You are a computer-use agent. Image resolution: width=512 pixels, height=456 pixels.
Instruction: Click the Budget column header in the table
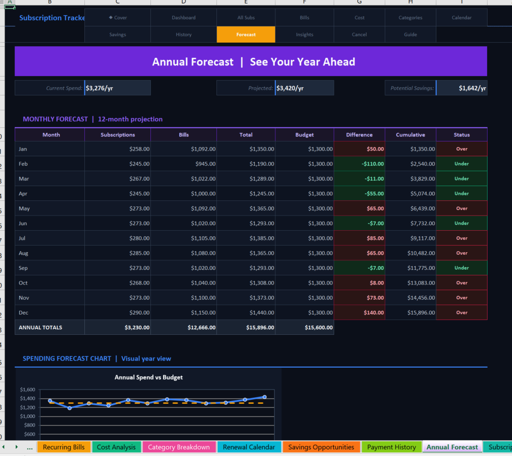tap(304, 135)
